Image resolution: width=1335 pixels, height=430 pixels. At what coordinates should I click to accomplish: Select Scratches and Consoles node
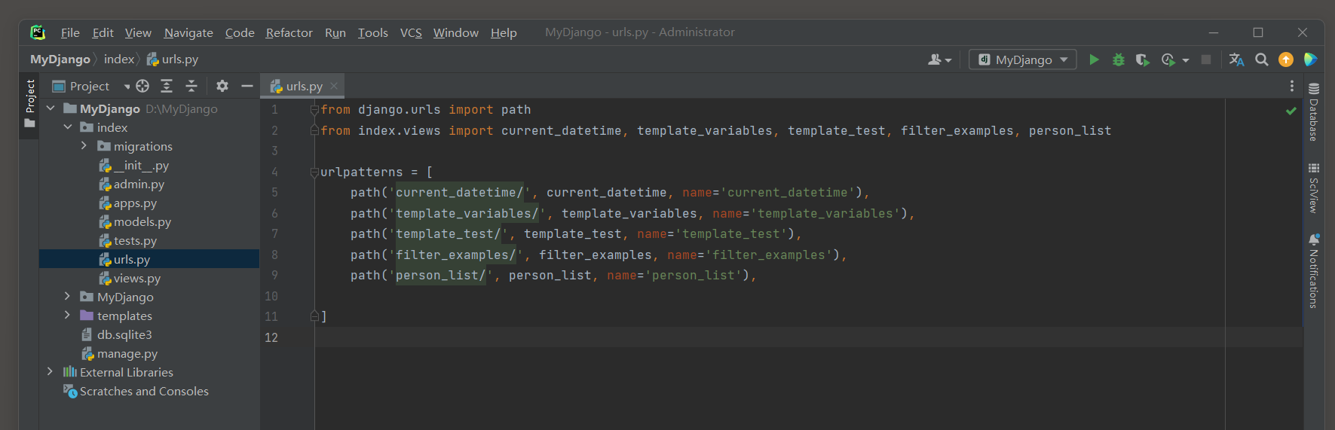136,391
